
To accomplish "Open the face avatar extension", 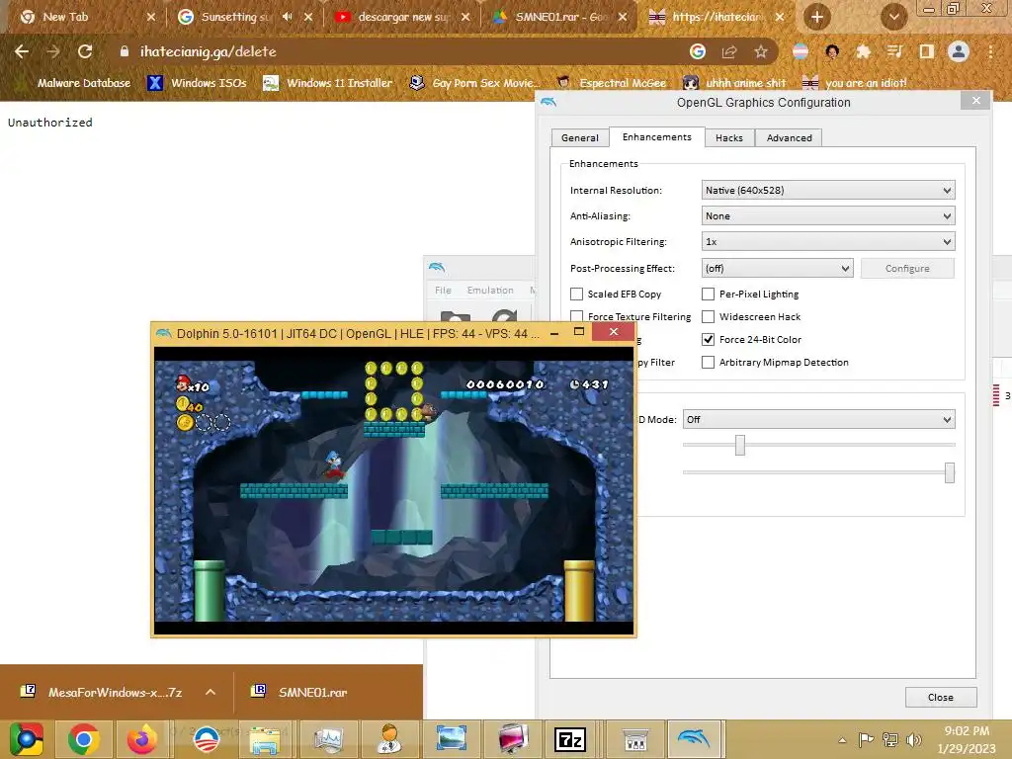I will pyautogui.click(x=832, y=51).
